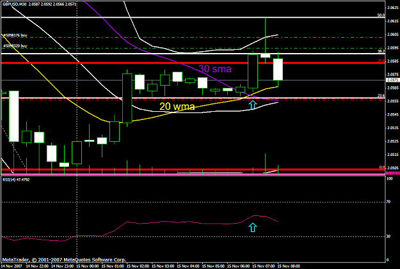This screenshot has width=400, height=269.
Task: Click the 2.0505 price on the axis
Action: click(x=393, y=168)
